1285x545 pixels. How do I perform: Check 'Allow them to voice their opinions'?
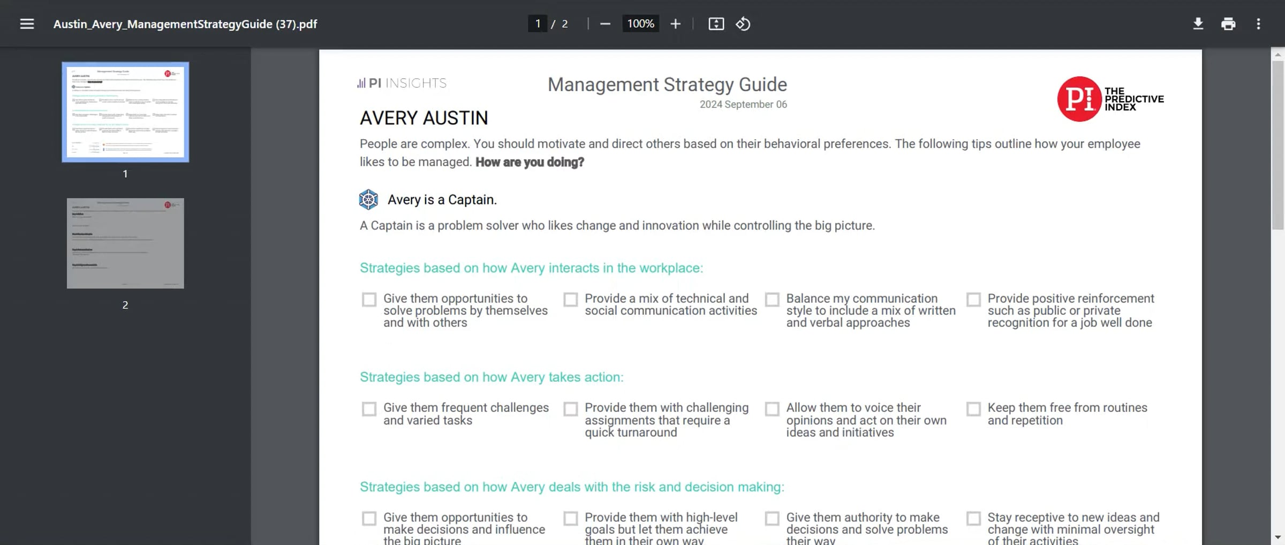pos(772,408)
